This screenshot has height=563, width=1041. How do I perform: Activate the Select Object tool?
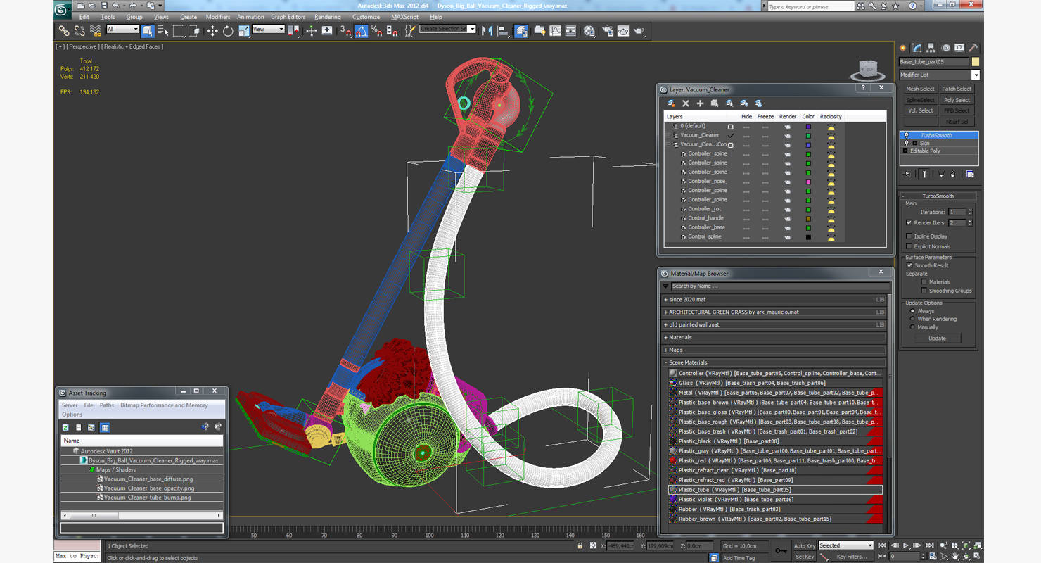[148, 31]
